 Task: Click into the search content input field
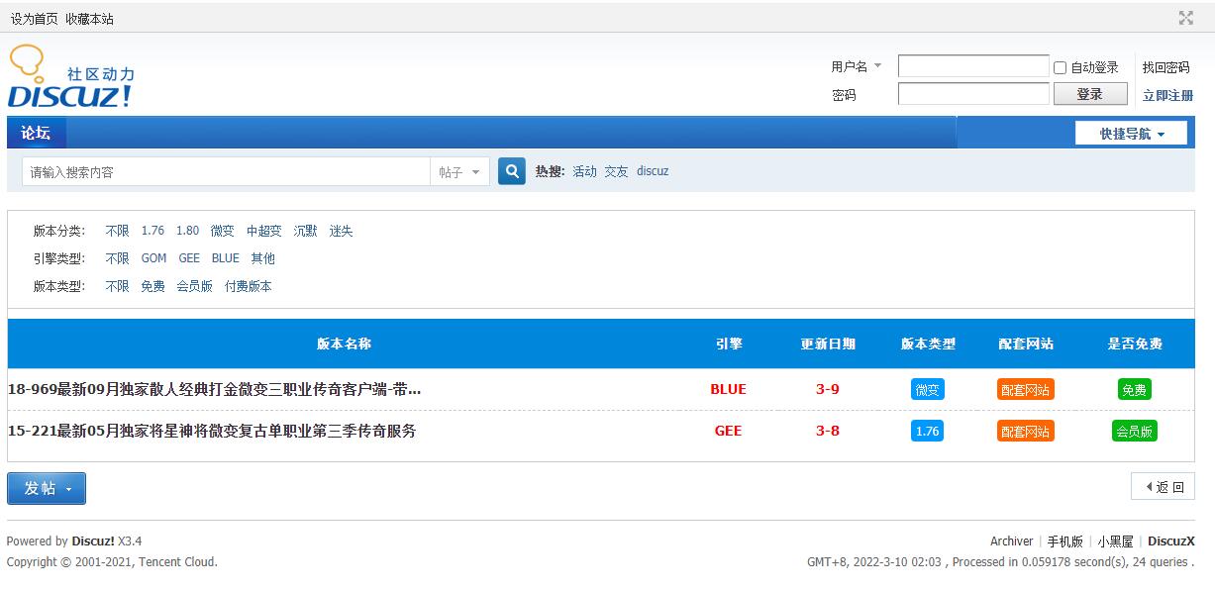[x=226, y=172]
